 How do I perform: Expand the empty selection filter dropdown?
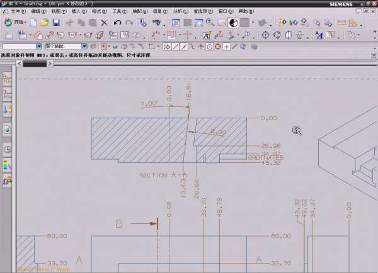(x=39, y=47)
